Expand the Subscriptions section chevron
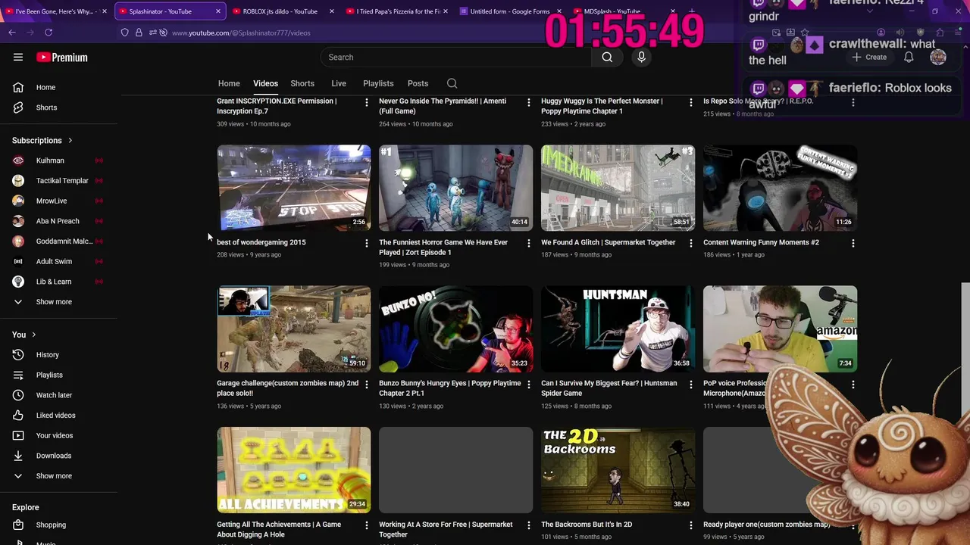Screen dimensions: 970x545 click(x=70, y=140)
